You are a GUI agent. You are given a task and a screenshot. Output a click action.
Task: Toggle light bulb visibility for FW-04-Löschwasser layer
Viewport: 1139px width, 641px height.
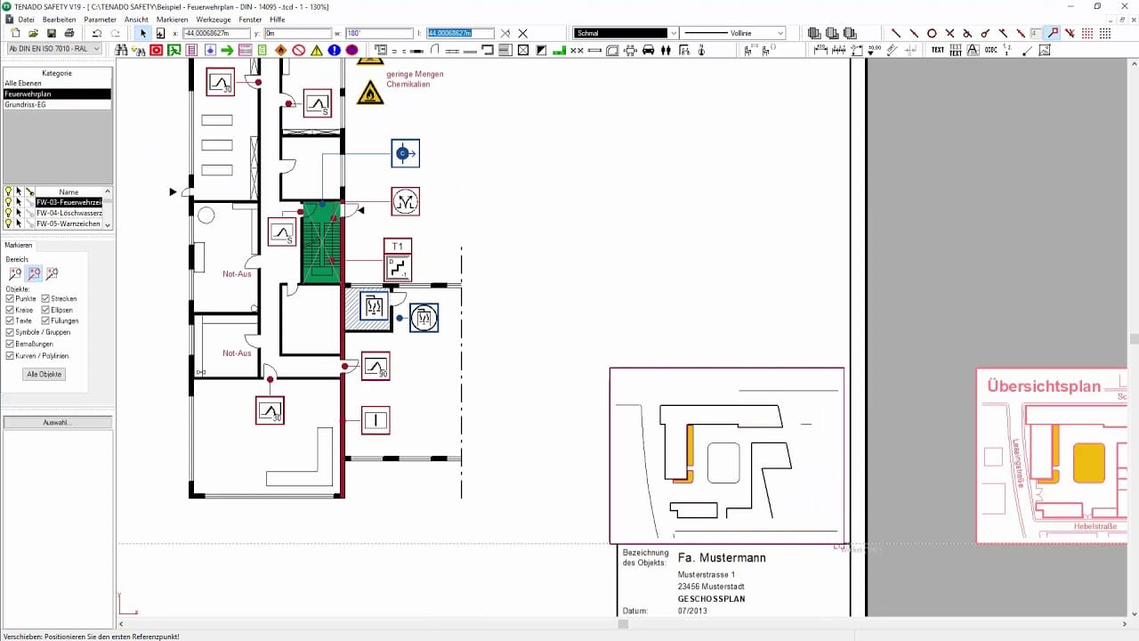(x=9, y=213)
